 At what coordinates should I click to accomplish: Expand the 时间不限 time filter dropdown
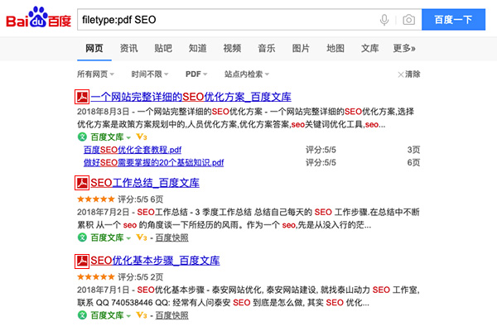click(150, 74)
